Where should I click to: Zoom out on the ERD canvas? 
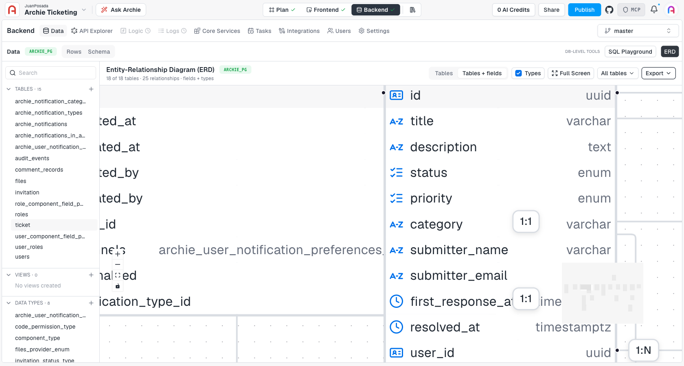(118, 264)
